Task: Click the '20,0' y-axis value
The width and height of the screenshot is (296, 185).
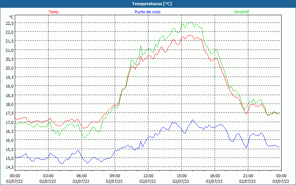Action: [x=10, y=68]
